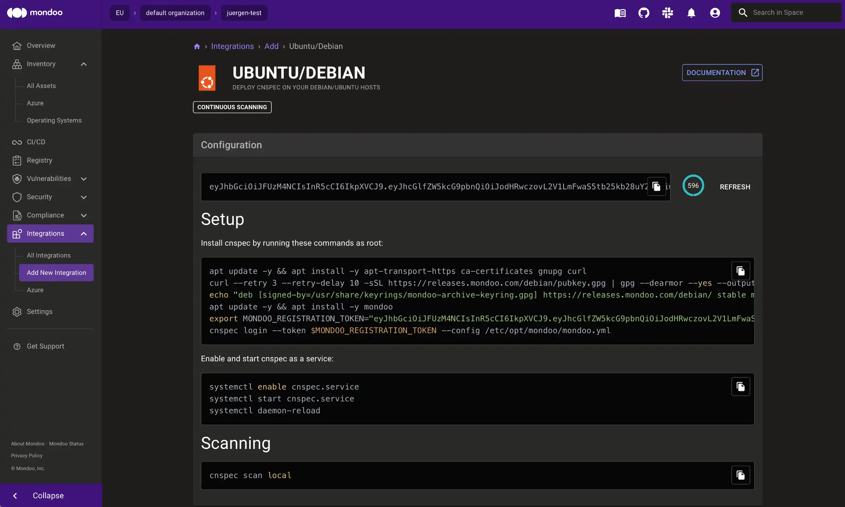The width and height of the screenshot is (845, 507).
Task: Open the DOCUMENTATION button
Action: click(722, 73)
